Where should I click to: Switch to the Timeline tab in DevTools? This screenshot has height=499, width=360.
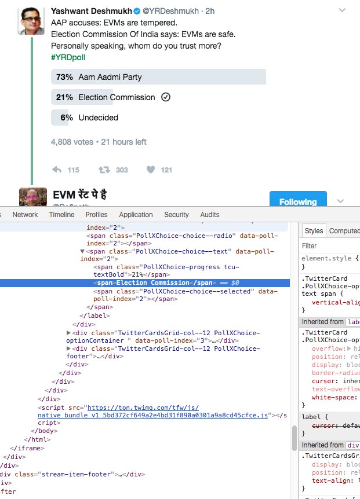(x=61, y=215)
